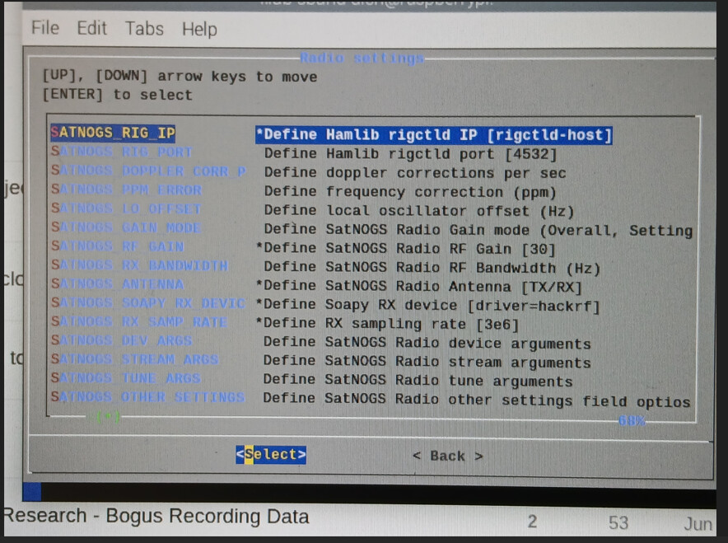Click the Bogus Recording Data topic title
The height and width of the screenshot is (543, 728).
click(x=156, y=517)
